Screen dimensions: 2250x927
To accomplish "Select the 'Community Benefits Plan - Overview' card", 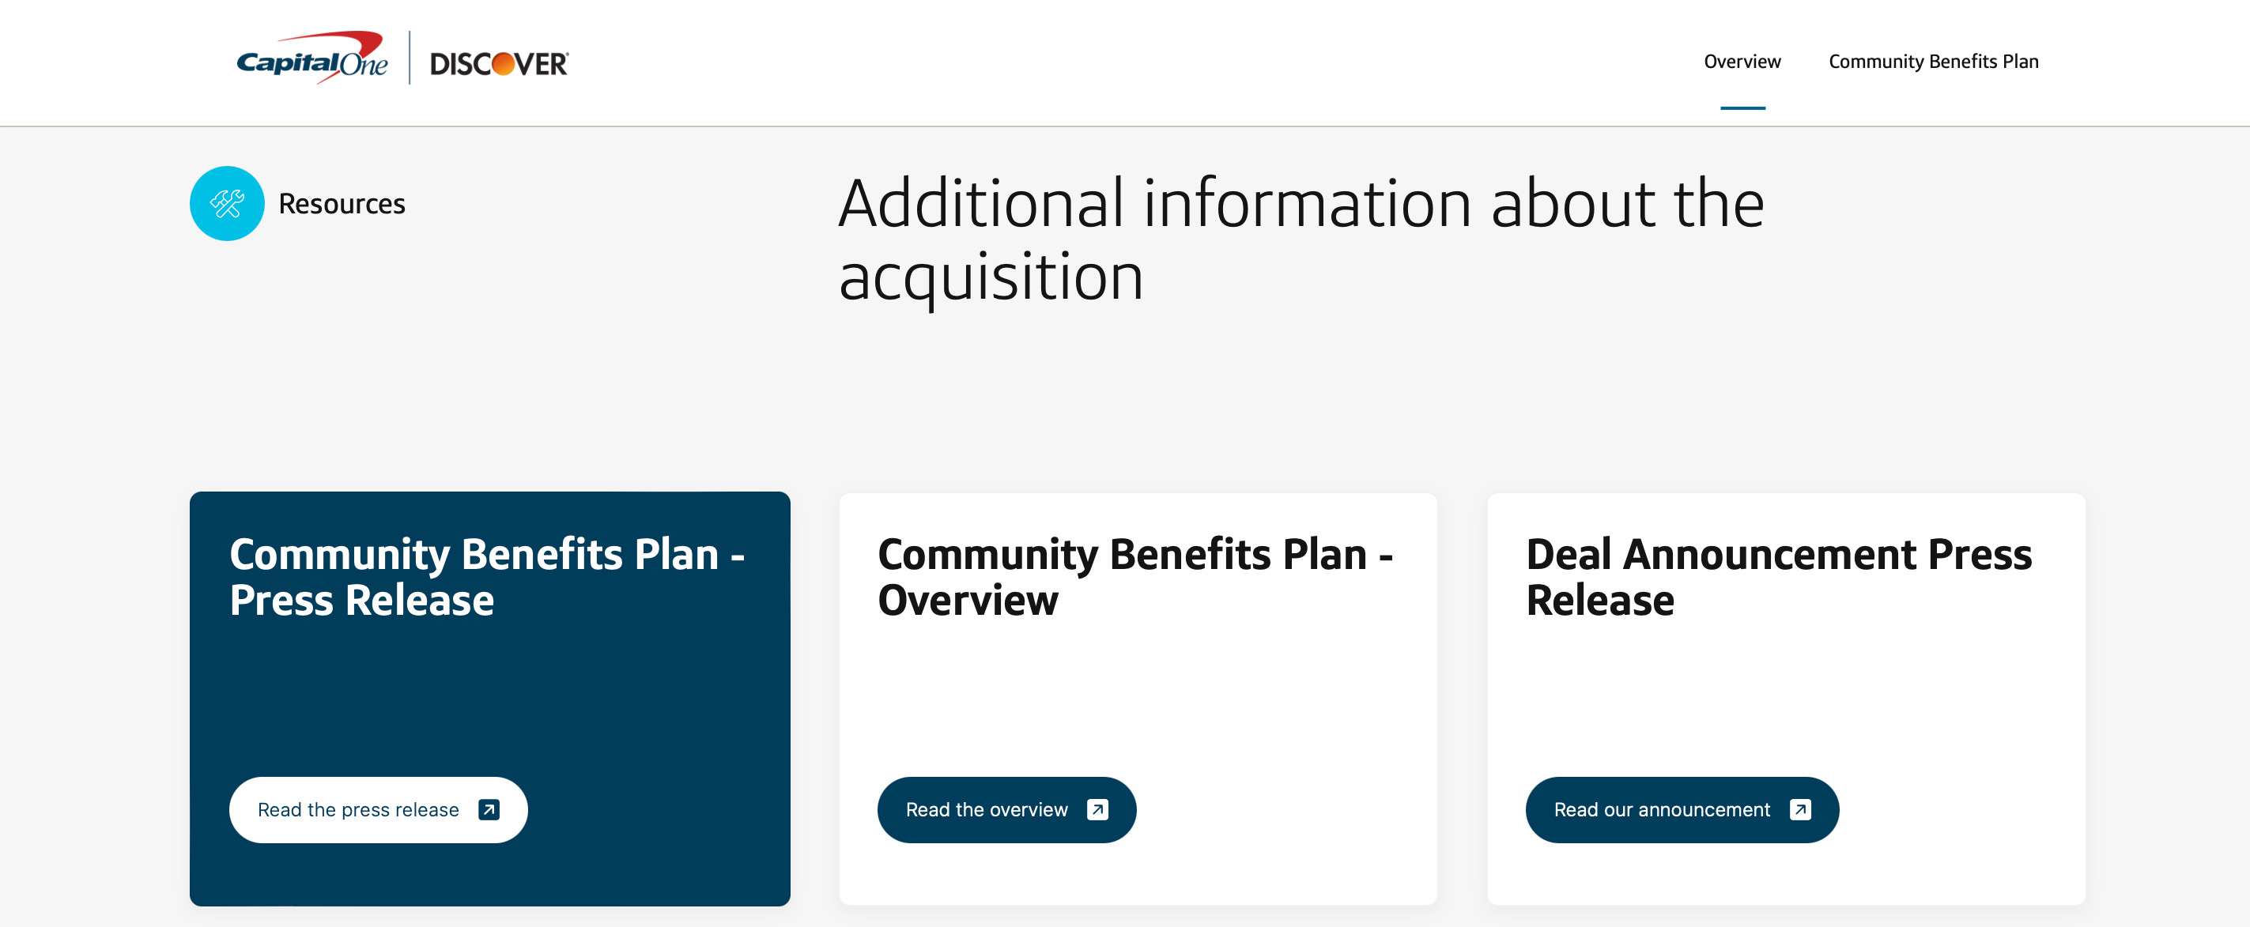I will pos(1138,699).
